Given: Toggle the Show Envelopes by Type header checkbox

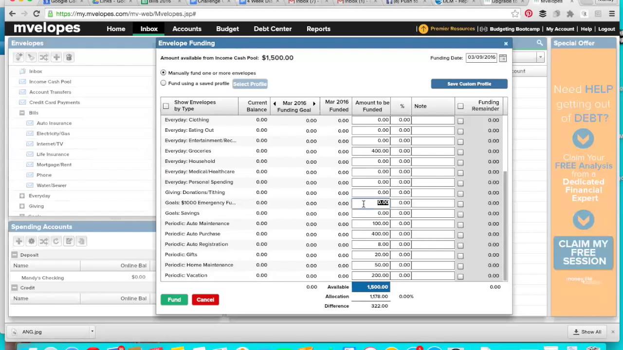Looking at the screenshot, I should 166,106.
